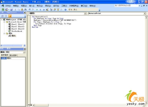This screenshot has width=148, height=107.
Task: Click the Paste clipboard icon
Action: point(22,10)
